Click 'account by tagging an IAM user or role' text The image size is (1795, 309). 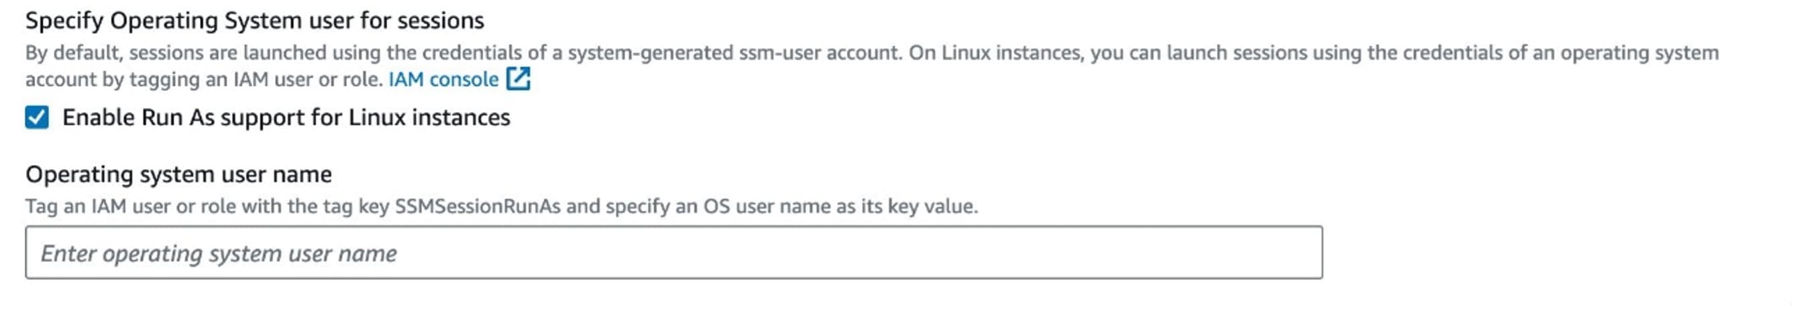pyautogui.click(x=203, y=79)
